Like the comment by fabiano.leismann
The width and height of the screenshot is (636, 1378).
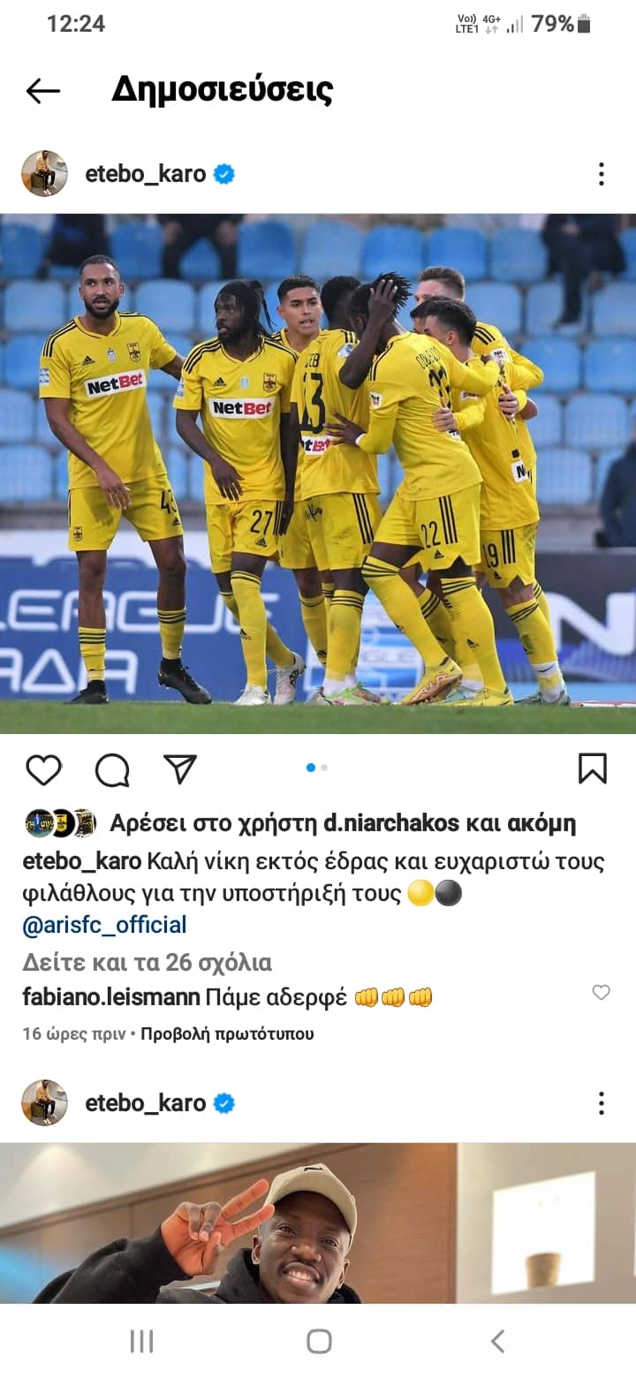601,993
